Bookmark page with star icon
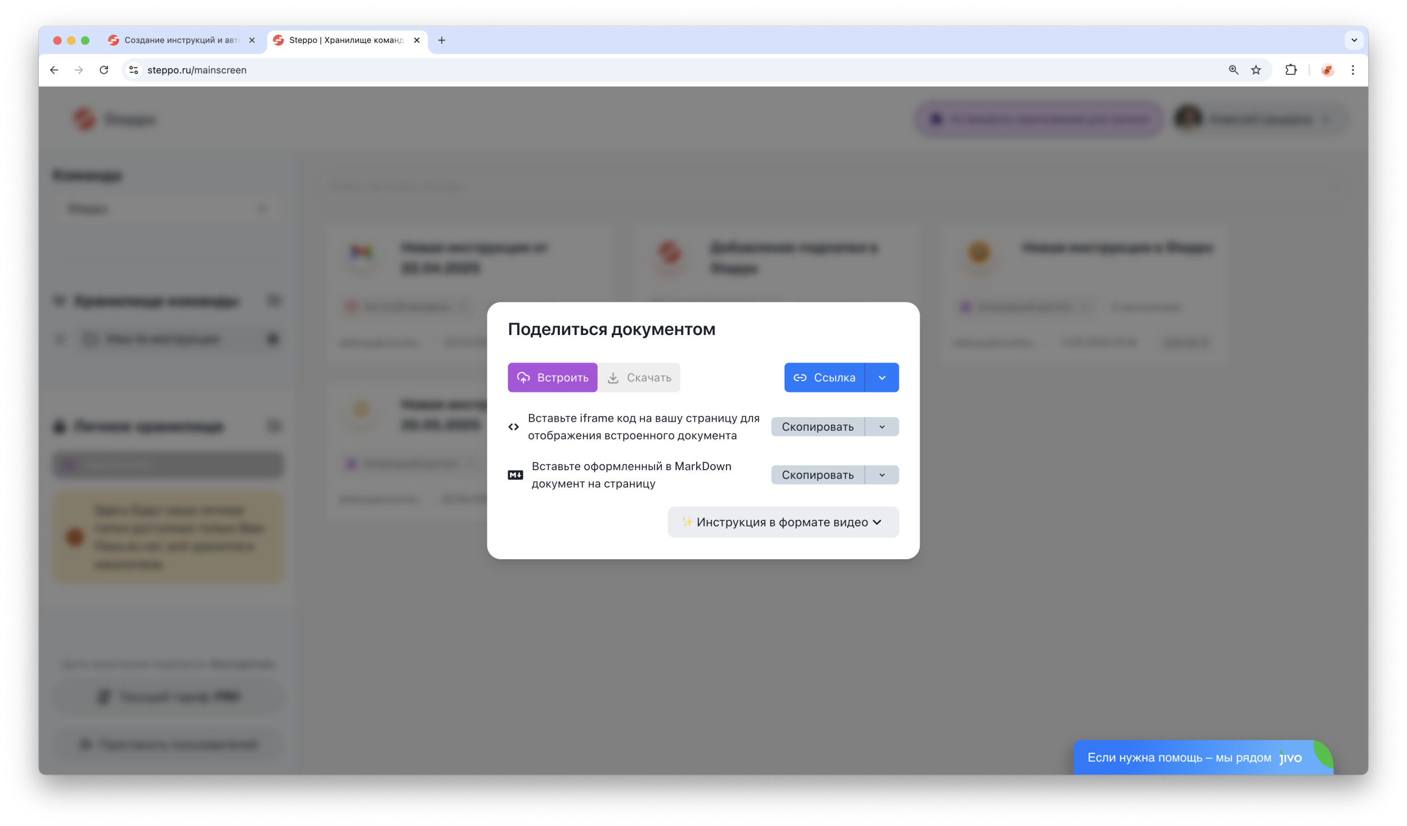The width and height of the screenshot is (1407, 826). (1256, 70)
